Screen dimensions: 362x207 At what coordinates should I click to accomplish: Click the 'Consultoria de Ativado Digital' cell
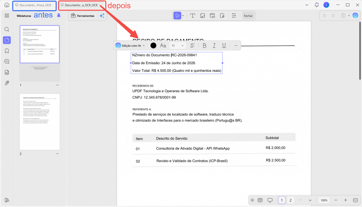click(193, 149)
